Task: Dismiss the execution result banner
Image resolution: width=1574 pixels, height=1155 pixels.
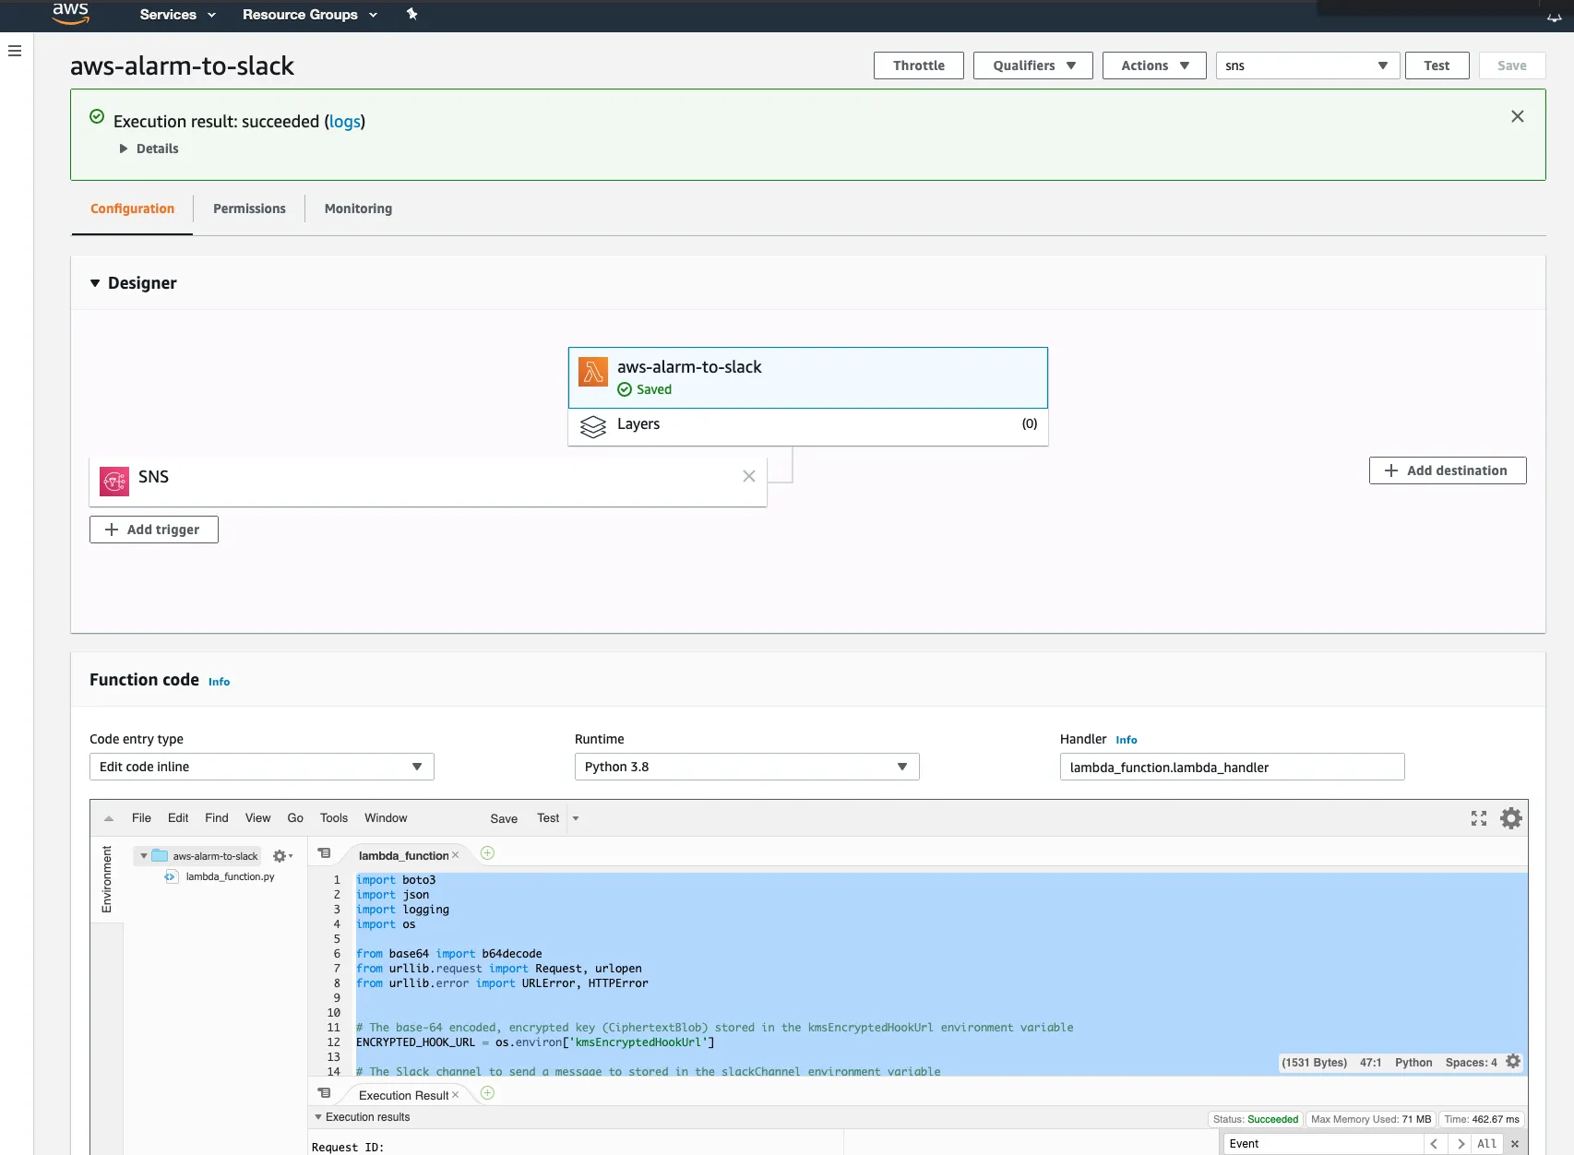Action: (1518, 116)
